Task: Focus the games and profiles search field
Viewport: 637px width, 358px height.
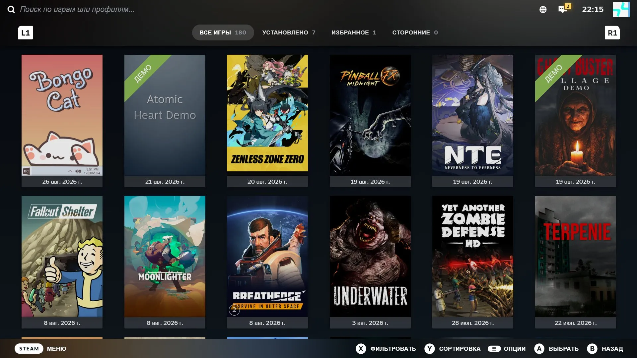Action: coord(77,9)
